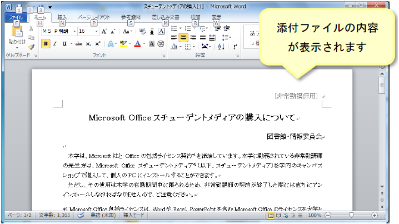Click the Superscript x² icon
The image size is (399, 224).
tap(98, 44)
